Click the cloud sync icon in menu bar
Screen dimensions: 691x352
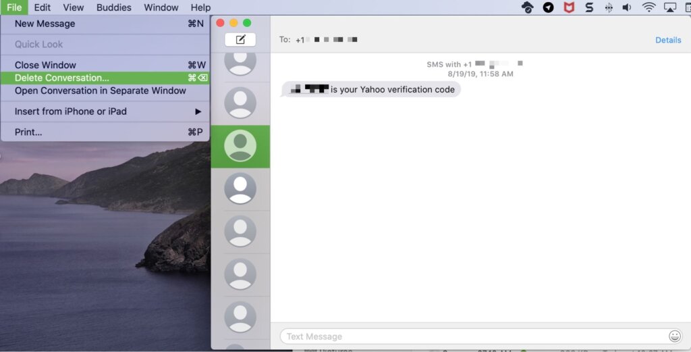pos(528,7)
